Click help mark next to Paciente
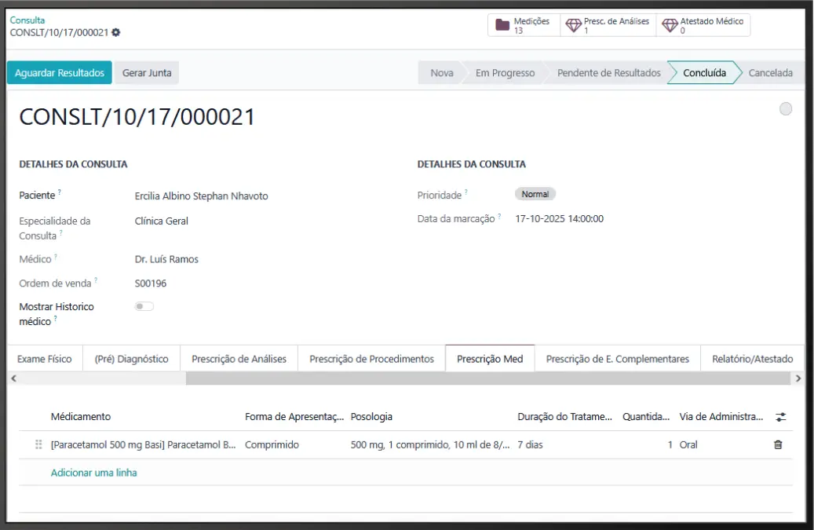The width and height of the screenshot is (814, 530). (60, 192)
